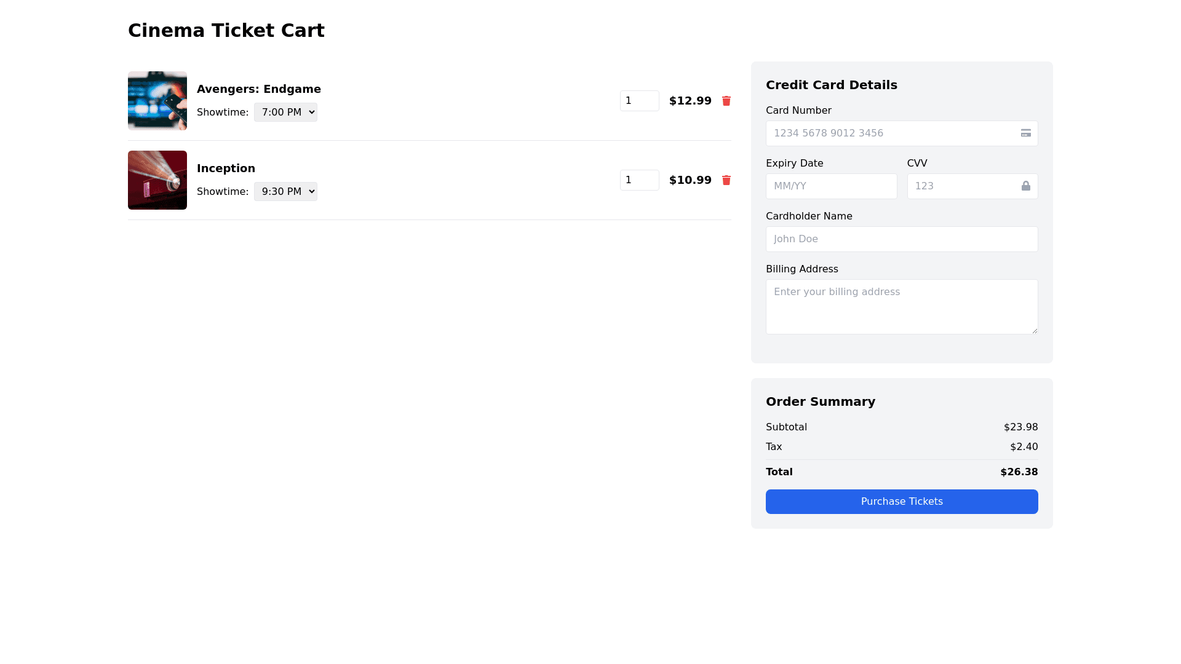1181x664 pixels.
Task: Click Inception quantity field
Action: click(639, 180)
